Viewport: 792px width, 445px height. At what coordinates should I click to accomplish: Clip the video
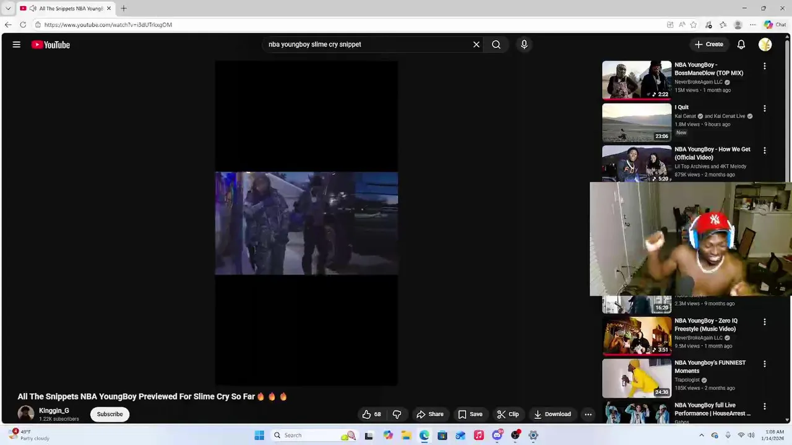(508, 414)
